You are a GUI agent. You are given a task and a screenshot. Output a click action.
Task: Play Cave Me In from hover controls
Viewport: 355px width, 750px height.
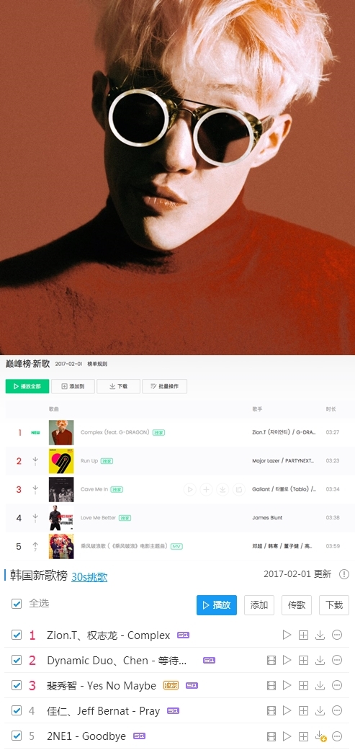[x=190, y=489]
